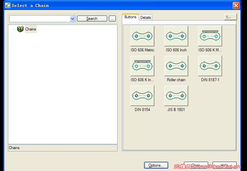
Task: Open the Options... dialog button
Action: tap(156, 165)
